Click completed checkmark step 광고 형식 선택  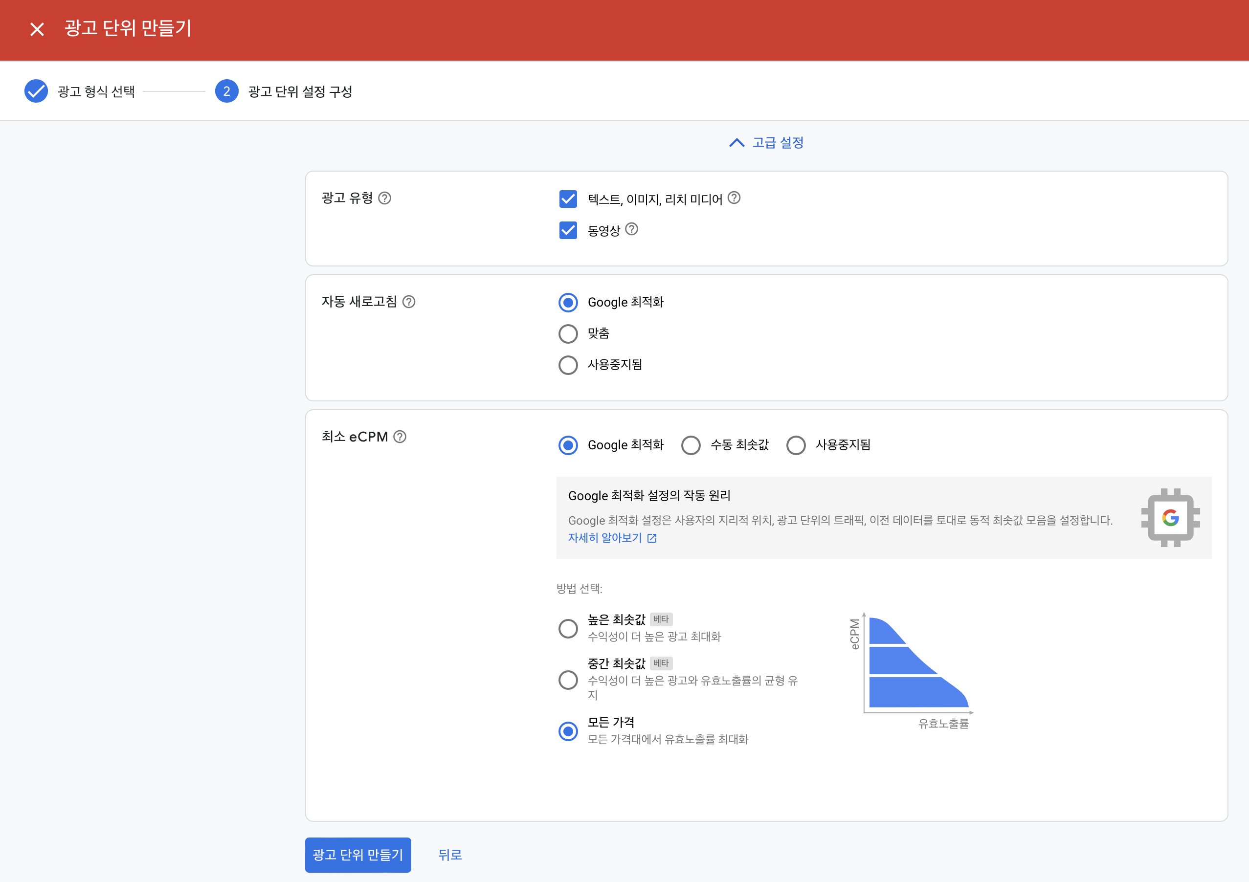[37, 91]
